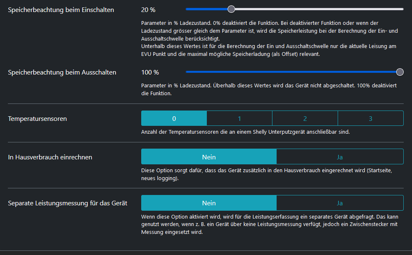Click the 20 % value display

pos(148,10)
